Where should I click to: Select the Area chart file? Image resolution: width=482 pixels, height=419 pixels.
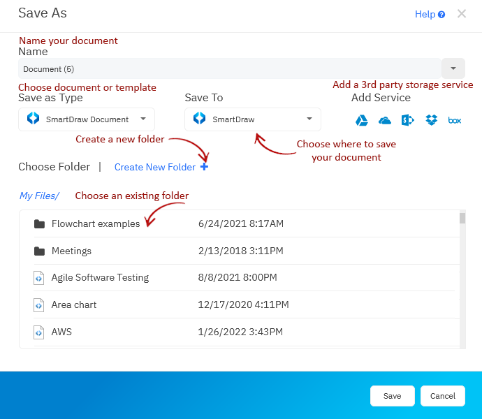point(74,304)
